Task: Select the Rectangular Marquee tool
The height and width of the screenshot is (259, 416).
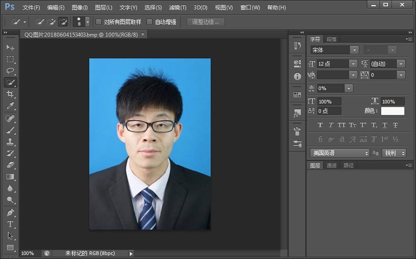Action: click(10, 59)
